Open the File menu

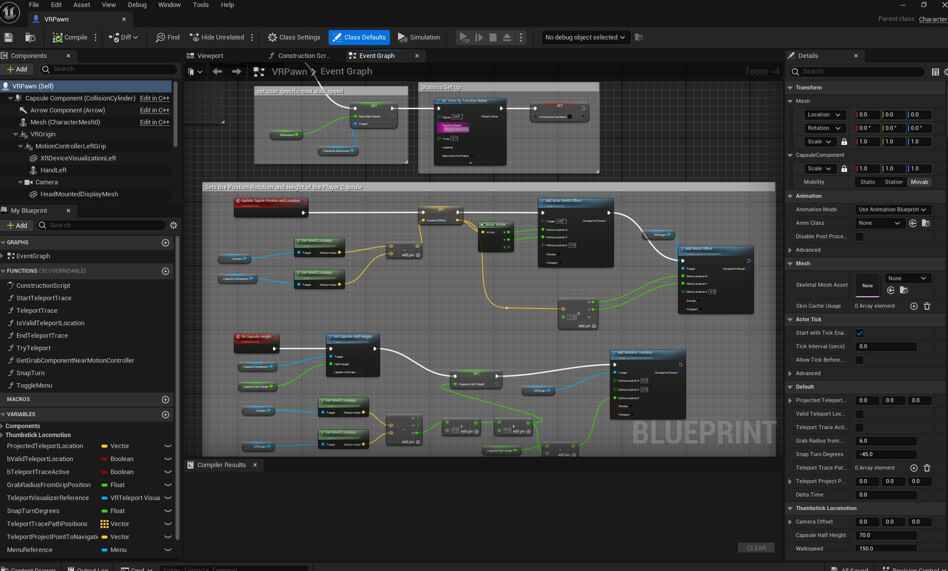tap(34, 5)
